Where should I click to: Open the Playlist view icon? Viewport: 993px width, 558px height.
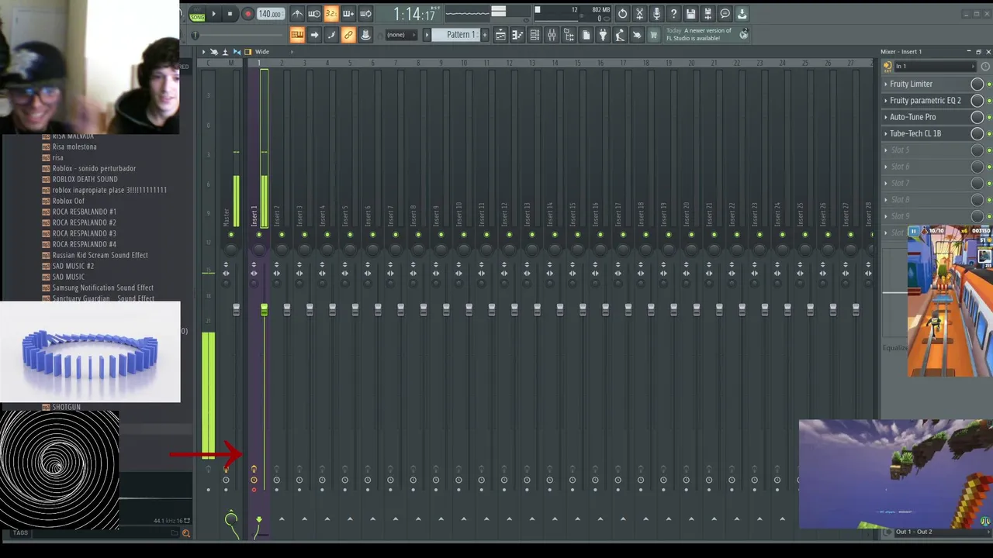(x=500, y=35)
